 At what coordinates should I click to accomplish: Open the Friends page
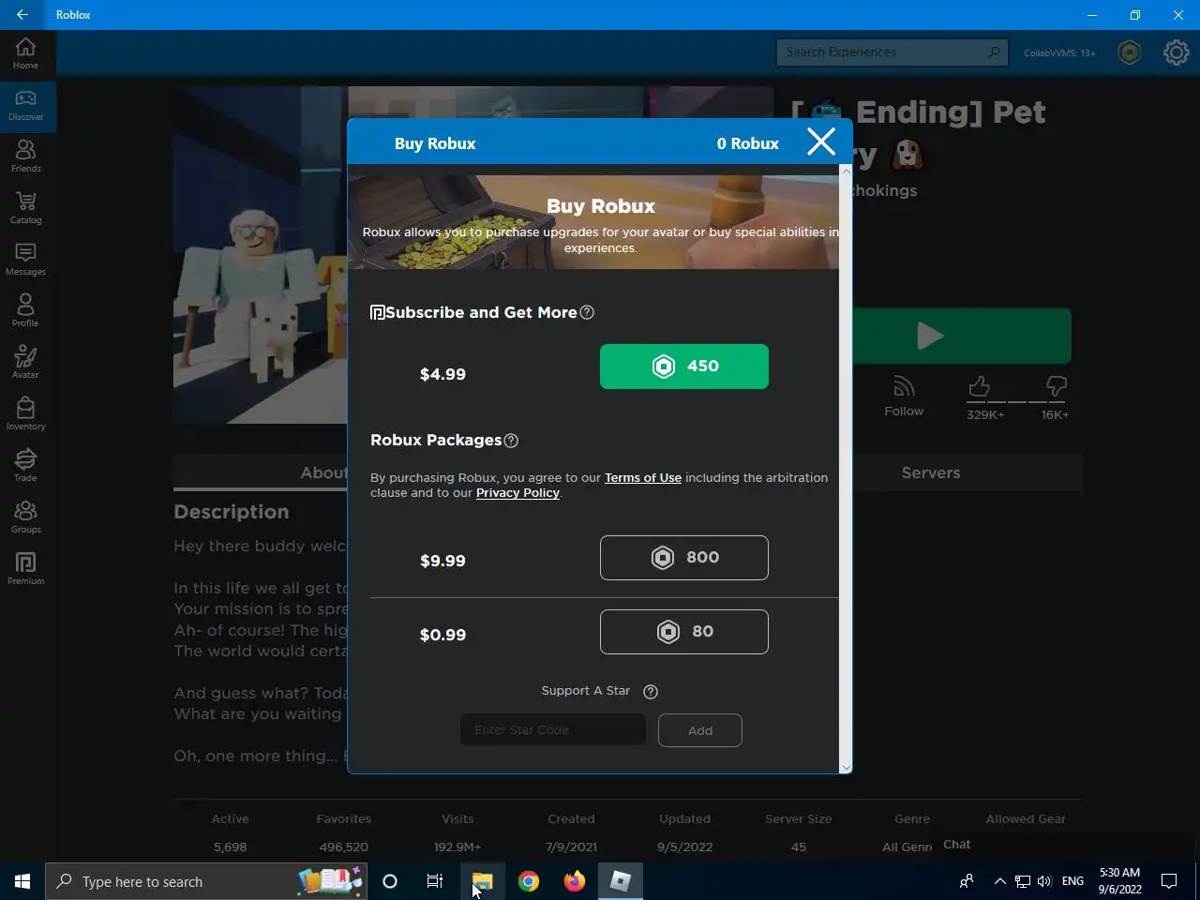(25, 157)
